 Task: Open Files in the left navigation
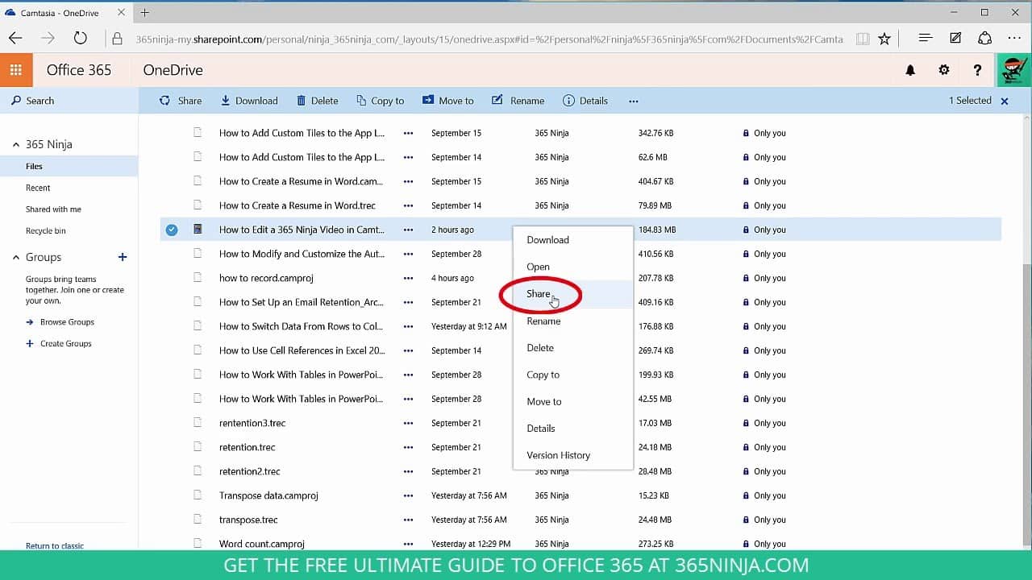pyautogui.click(x=69, y=166)
